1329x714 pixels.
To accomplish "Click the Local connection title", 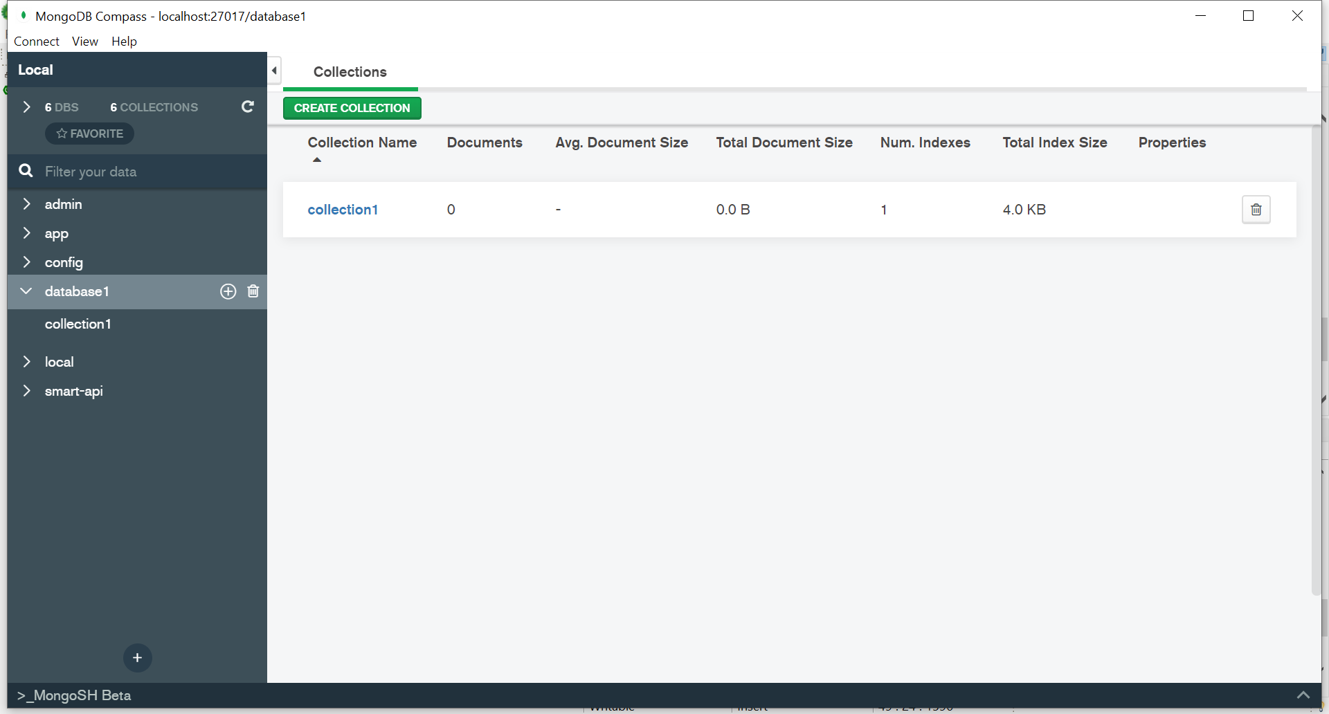I will (35, 70).
